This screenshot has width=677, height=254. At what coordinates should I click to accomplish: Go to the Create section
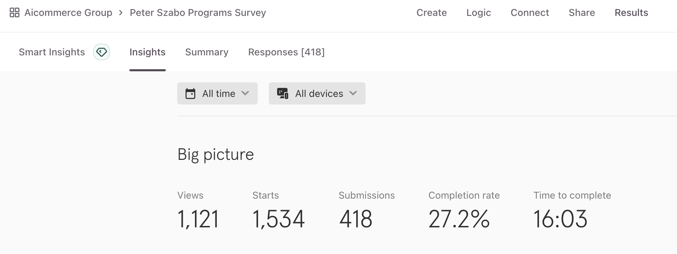point(431,13)
